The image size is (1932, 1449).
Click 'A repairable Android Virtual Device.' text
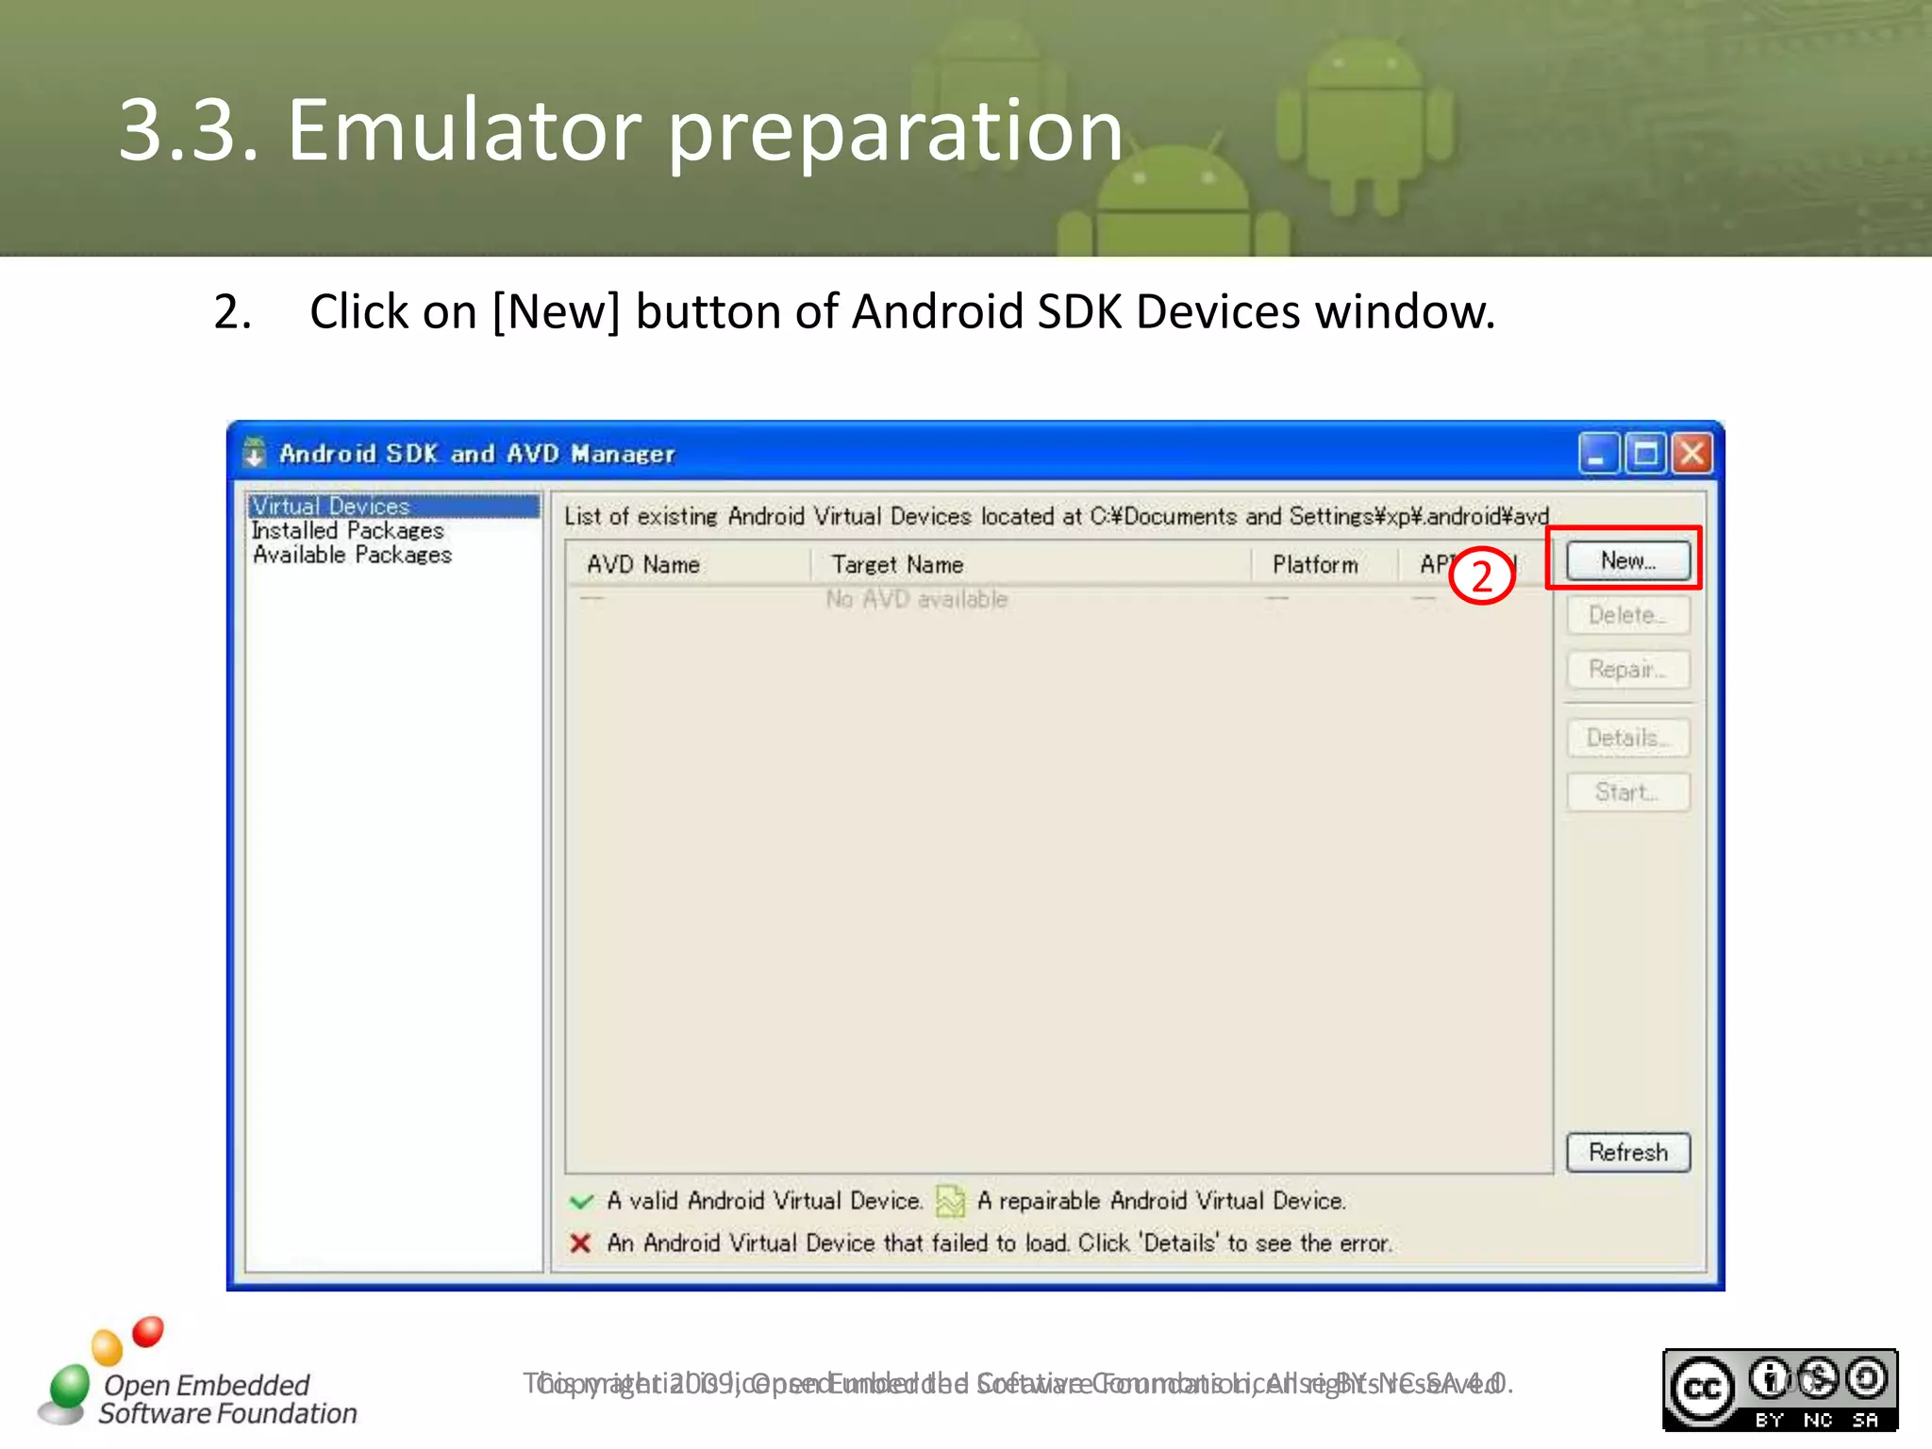pos(1161,1201)
